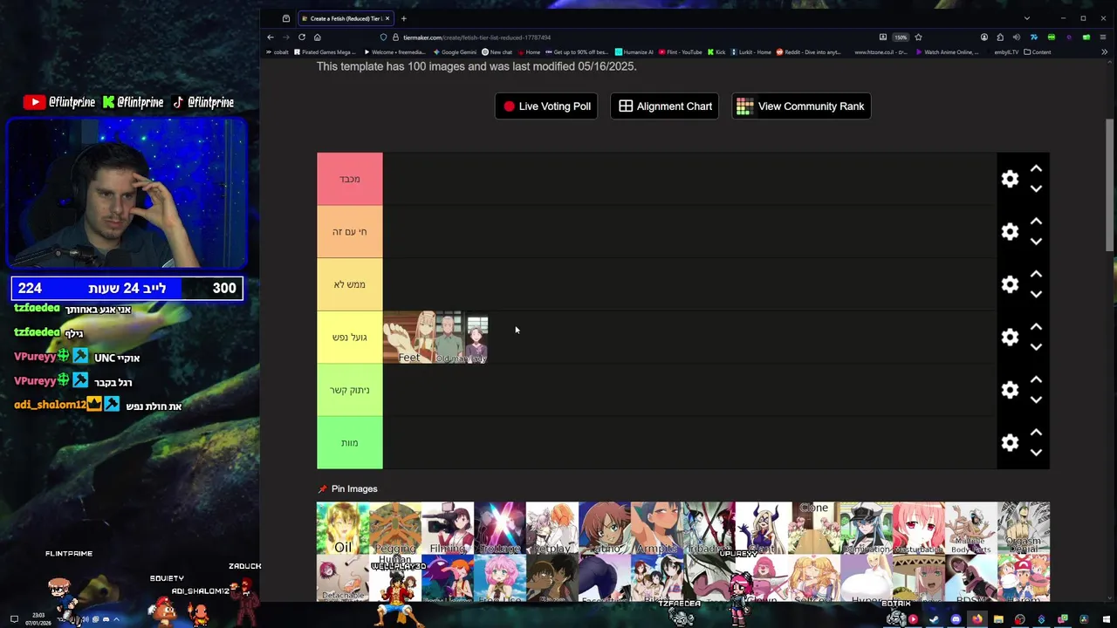Expand the system tray hidden icons chevron
The width and height of the screenshot is (1117, 628).
pyautogui.click(x=116, y=619)
